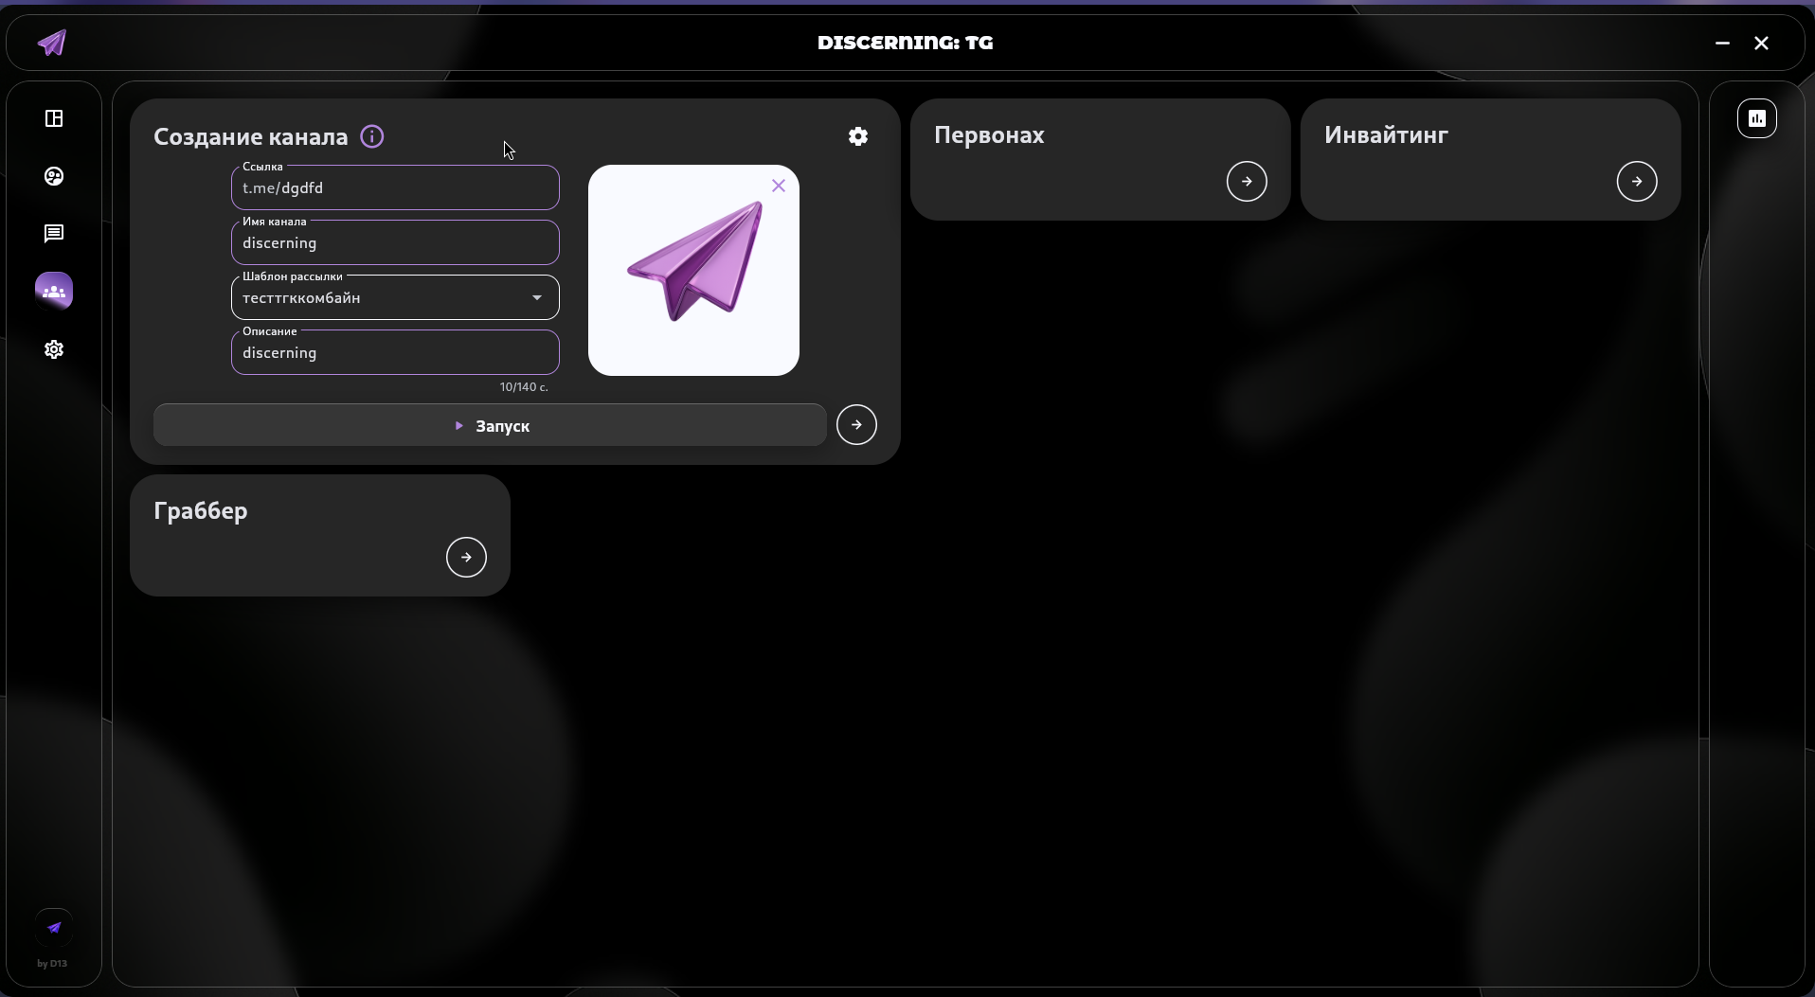The image size is (1815, 997).
Task: Click the Имя канала input field
Action: [x=395, y=243]
